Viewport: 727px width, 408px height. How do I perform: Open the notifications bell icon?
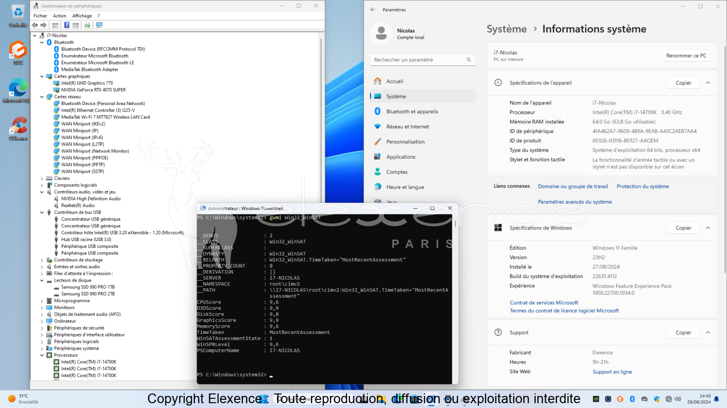tap(716, 399)
